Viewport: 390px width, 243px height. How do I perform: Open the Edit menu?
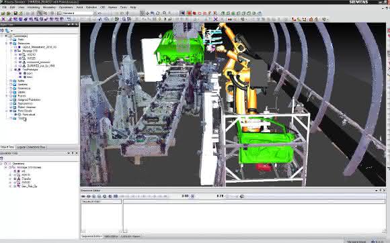[x=12, y=7]
